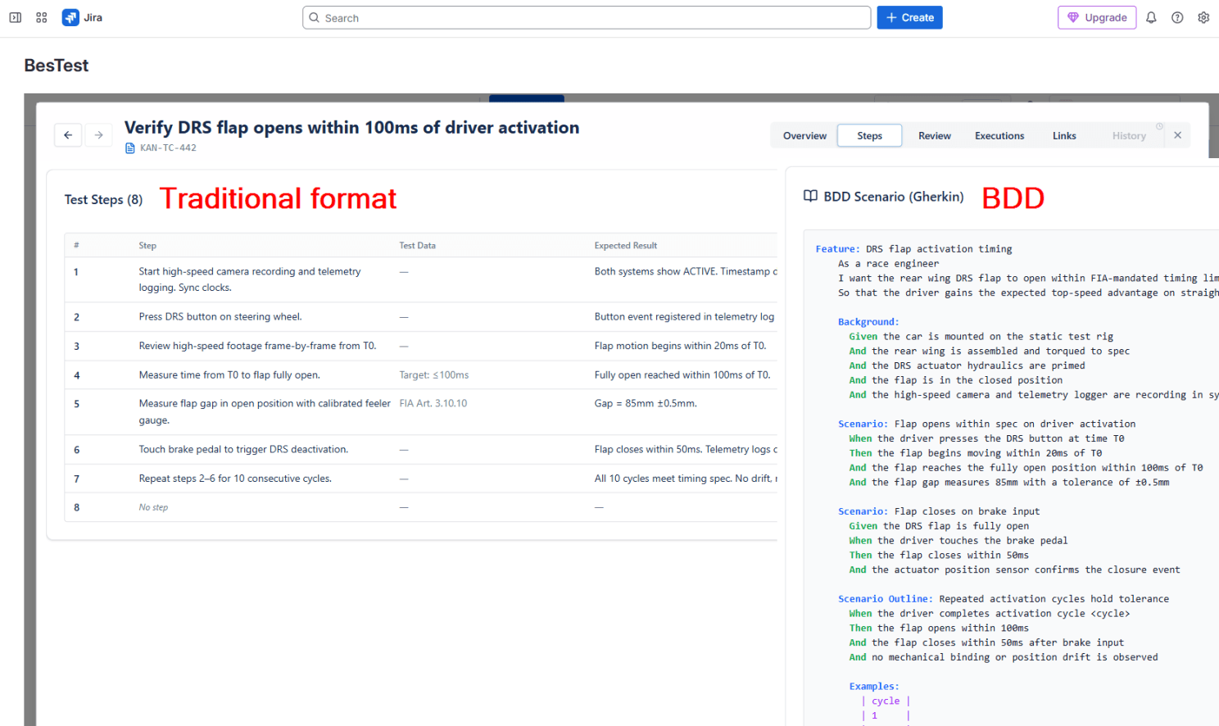Click the BesTest page title

click(57, 66)
